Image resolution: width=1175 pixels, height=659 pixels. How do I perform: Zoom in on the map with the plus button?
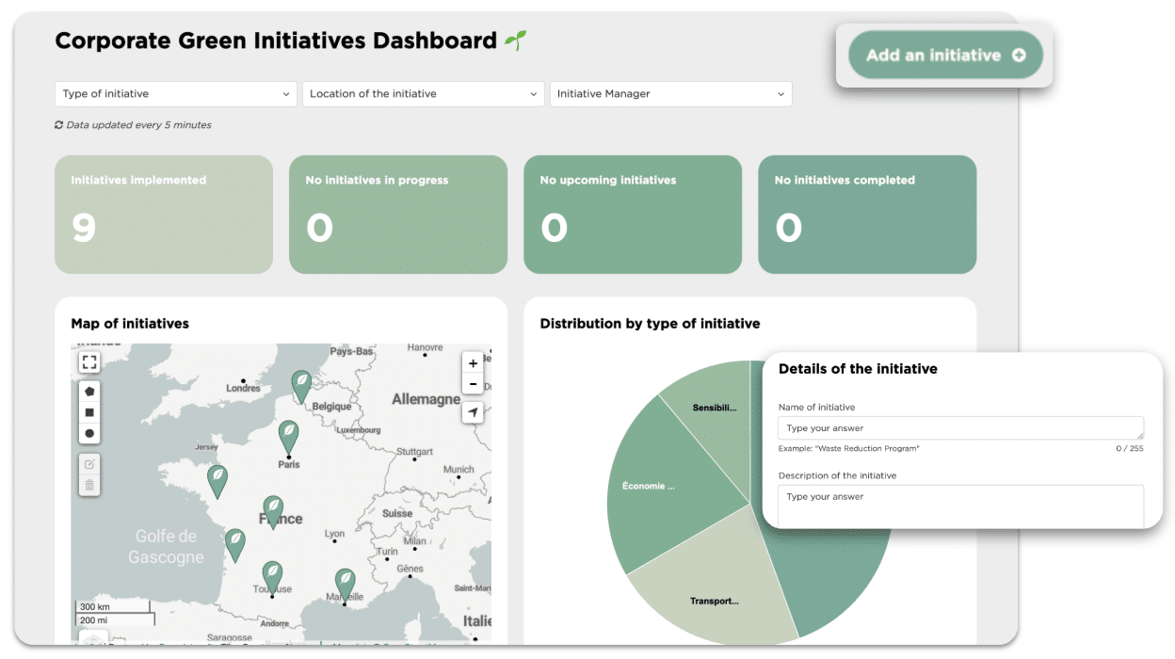coord(473,362)
